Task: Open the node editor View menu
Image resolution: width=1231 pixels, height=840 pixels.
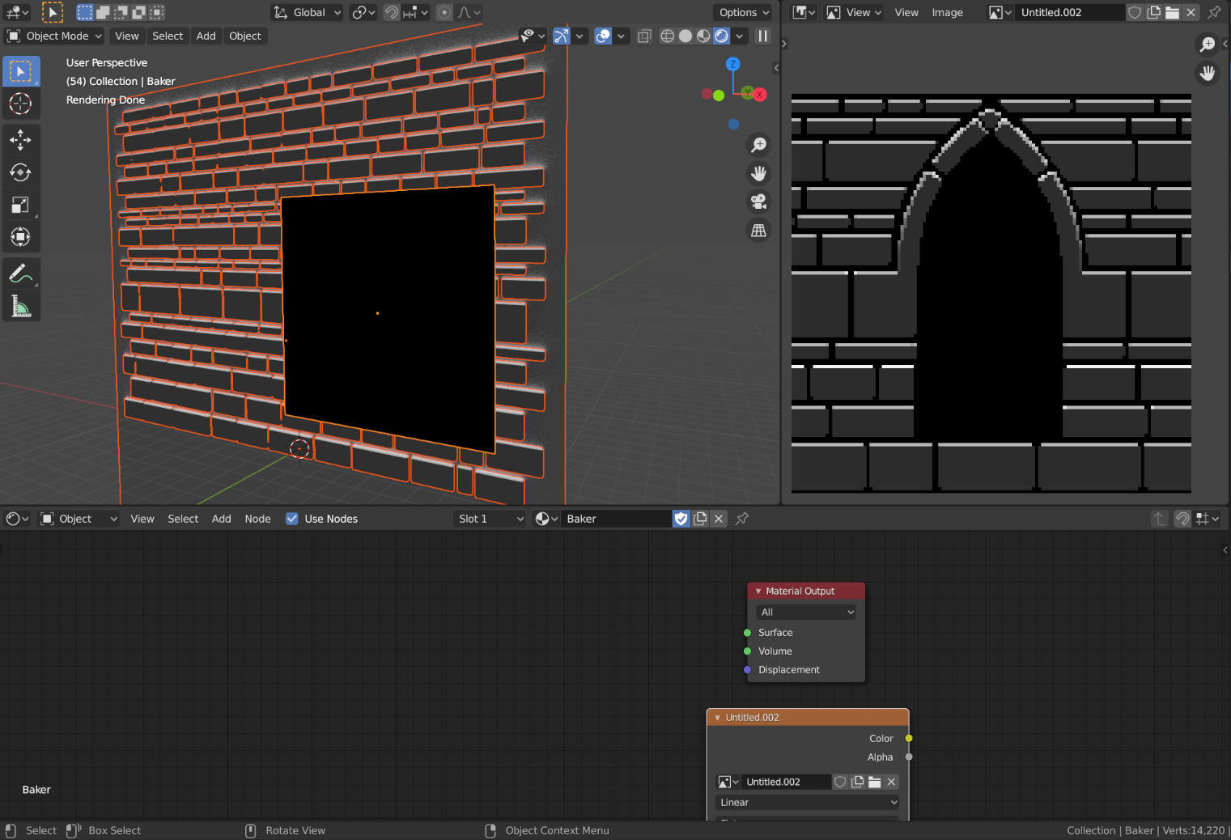Action: click(x=142, y=519)
